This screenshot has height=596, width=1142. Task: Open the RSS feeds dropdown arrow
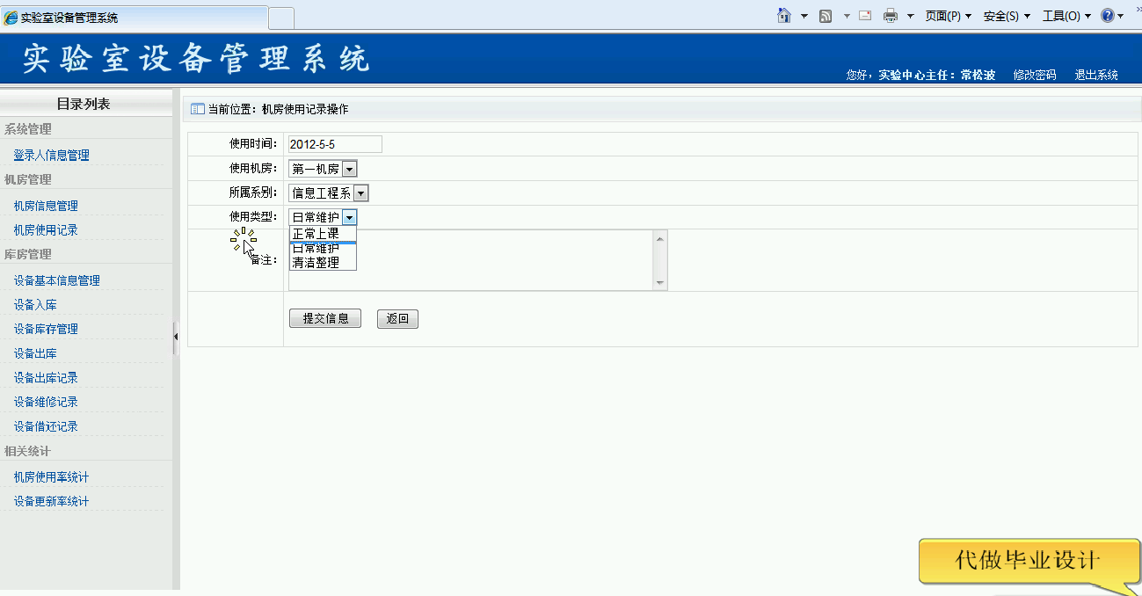coord(847,16)
